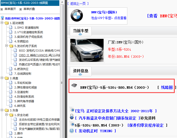Open the 线路图 wiring diagram link
The image size is (177, 138).
pyautogui.click(x=167, y=87)
